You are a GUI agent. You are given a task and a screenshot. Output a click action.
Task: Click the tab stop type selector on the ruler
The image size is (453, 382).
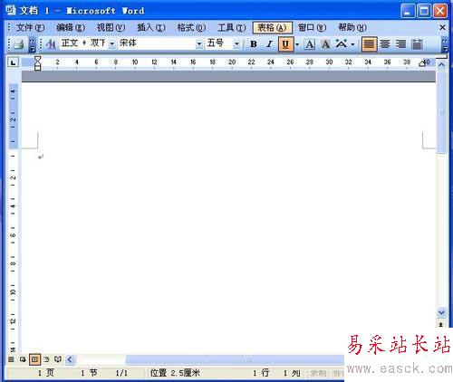click(x=13, y=62)
